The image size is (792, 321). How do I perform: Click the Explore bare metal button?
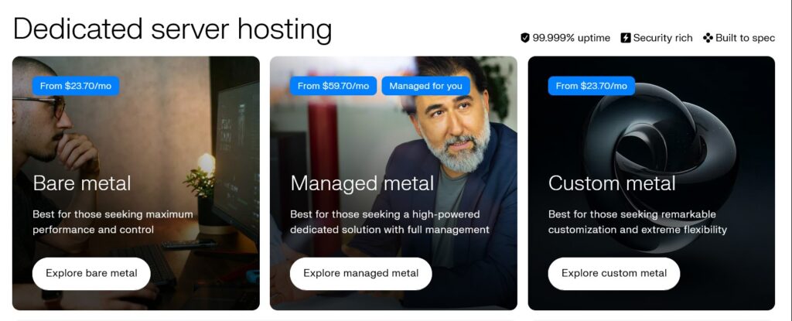click(91, 274)
